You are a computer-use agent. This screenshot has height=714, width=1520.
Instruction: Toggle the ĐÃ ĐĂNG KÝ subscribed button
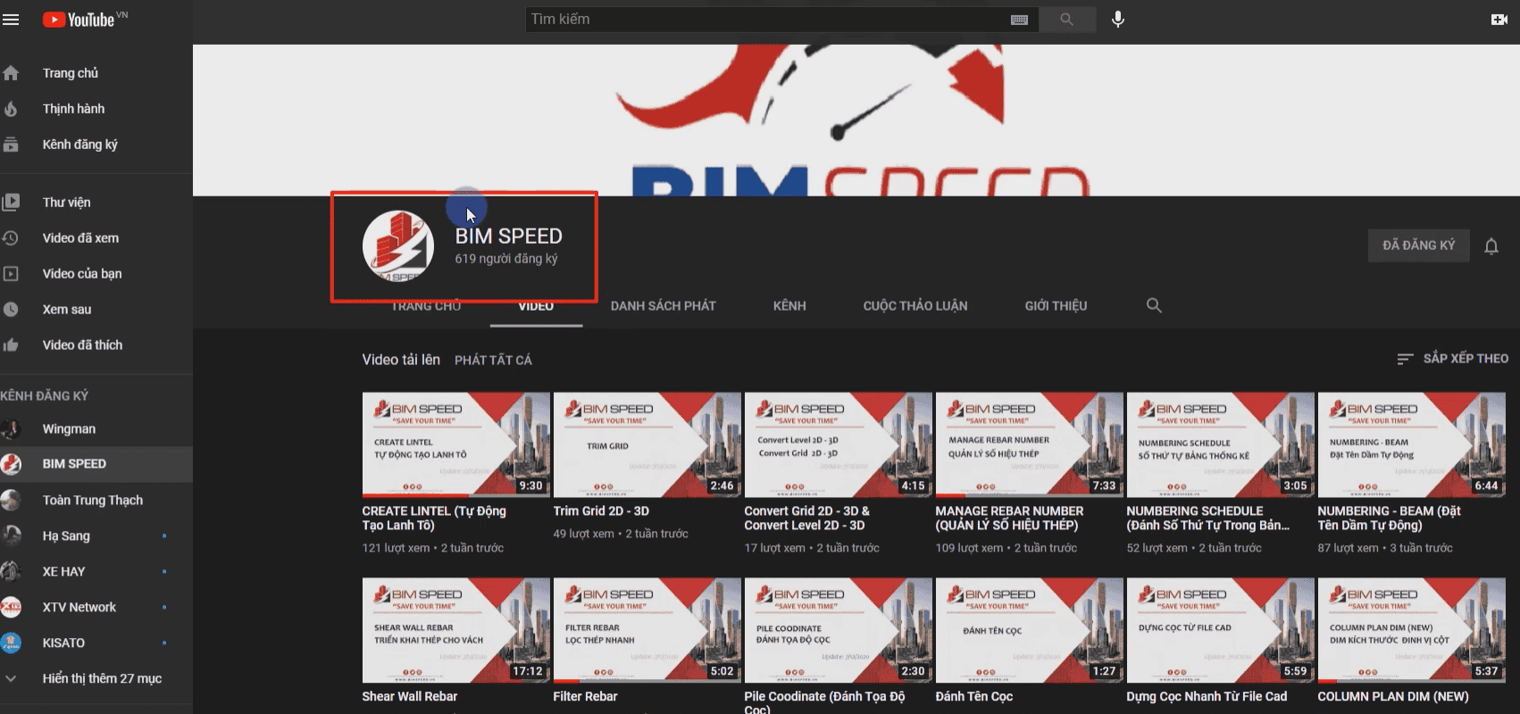click(x=1419, y=245)
